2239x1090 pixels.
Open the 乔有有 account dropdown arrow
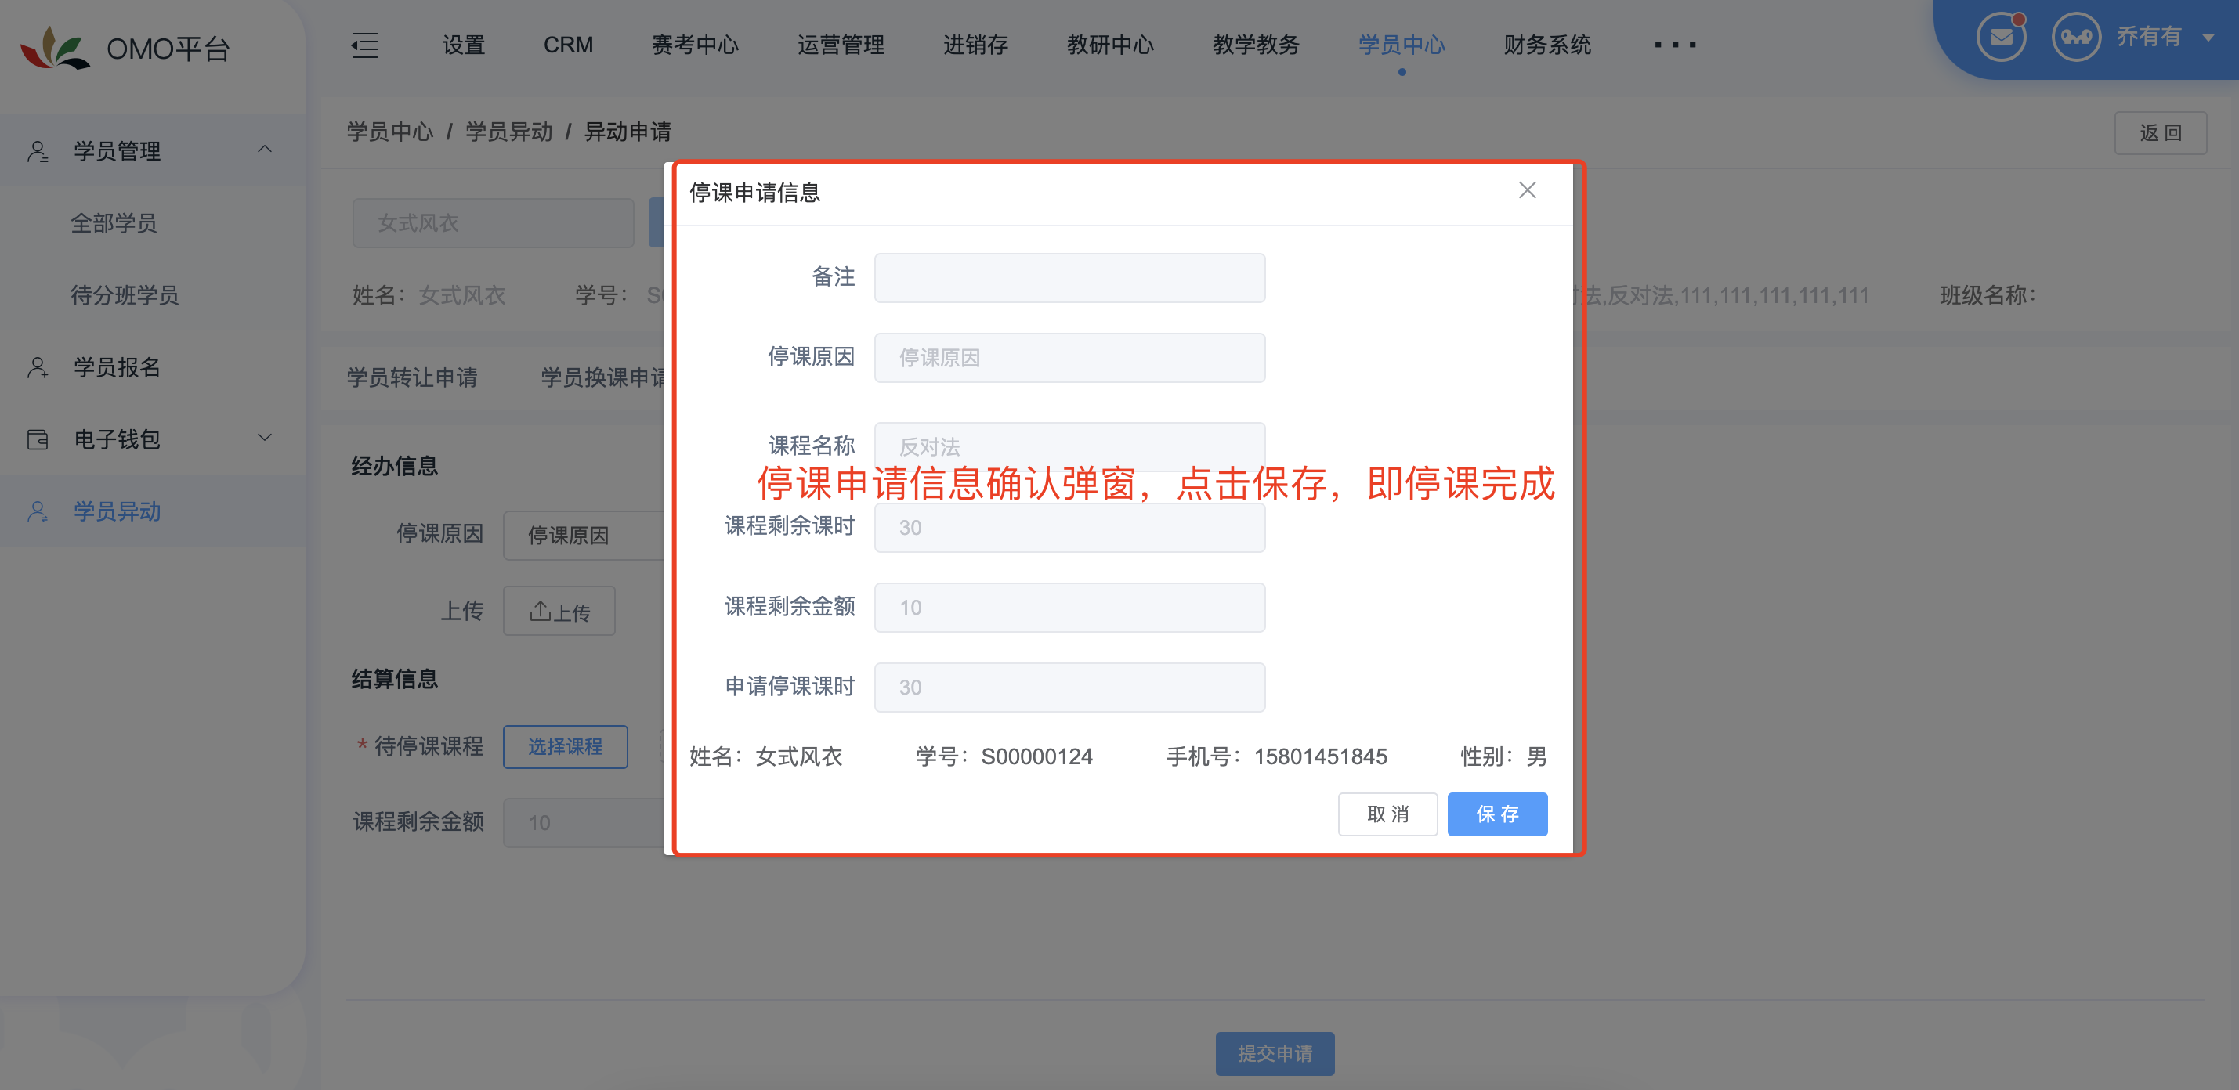pyautogui.click(x=2208, y=38)
